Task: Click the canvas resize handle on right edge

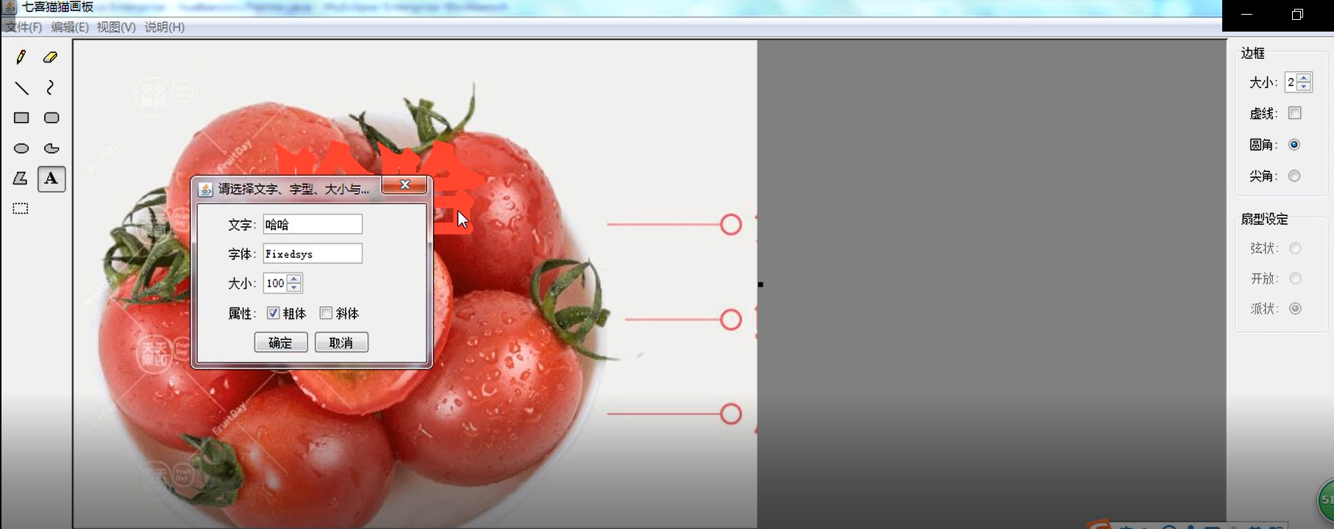Action: pos(760,284)
